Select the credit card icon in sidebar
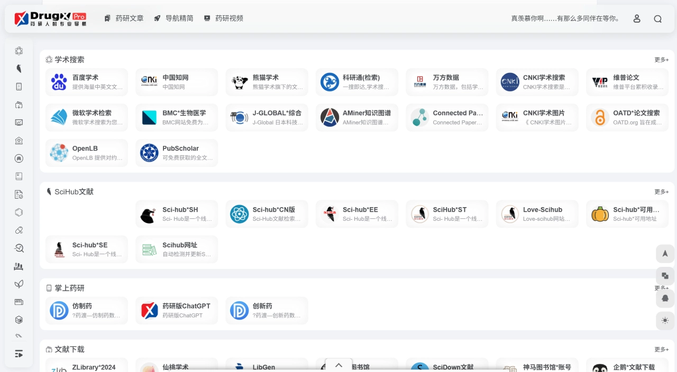677x372 pixels. point(19,302)
